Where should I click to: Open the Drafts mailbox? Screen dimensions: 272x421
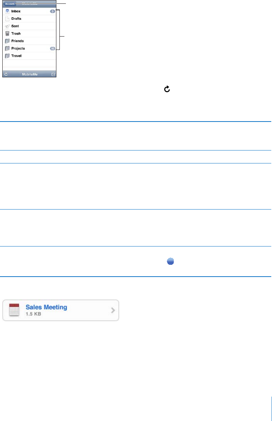(x=30, y=19)
